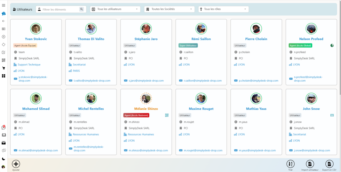Expand the "Tous les rôles" dropdown
341x172 pixels.
[x=223, y=9]
